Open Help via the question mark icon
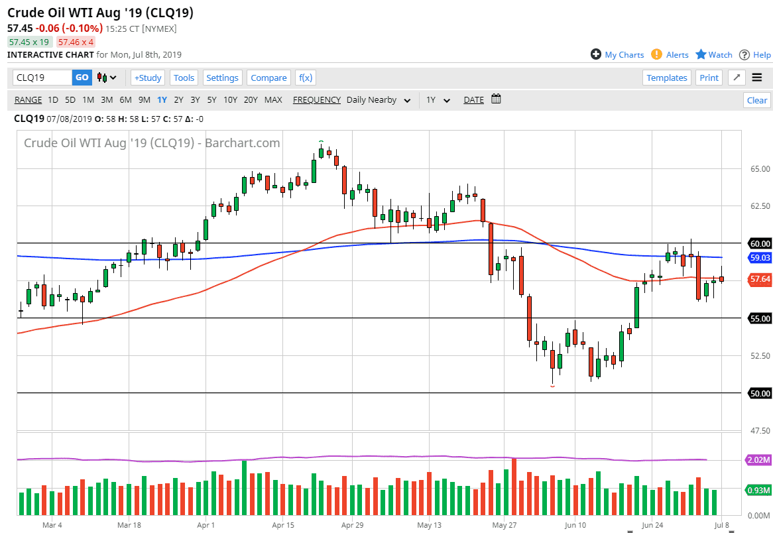 (x=745, y=54)
